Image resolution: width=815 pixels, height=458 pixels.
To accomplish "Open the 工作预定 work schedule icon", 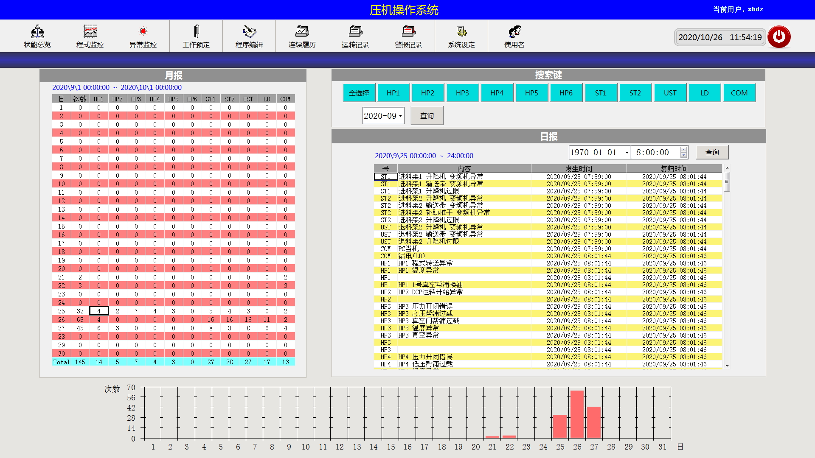I will point(196,36).
